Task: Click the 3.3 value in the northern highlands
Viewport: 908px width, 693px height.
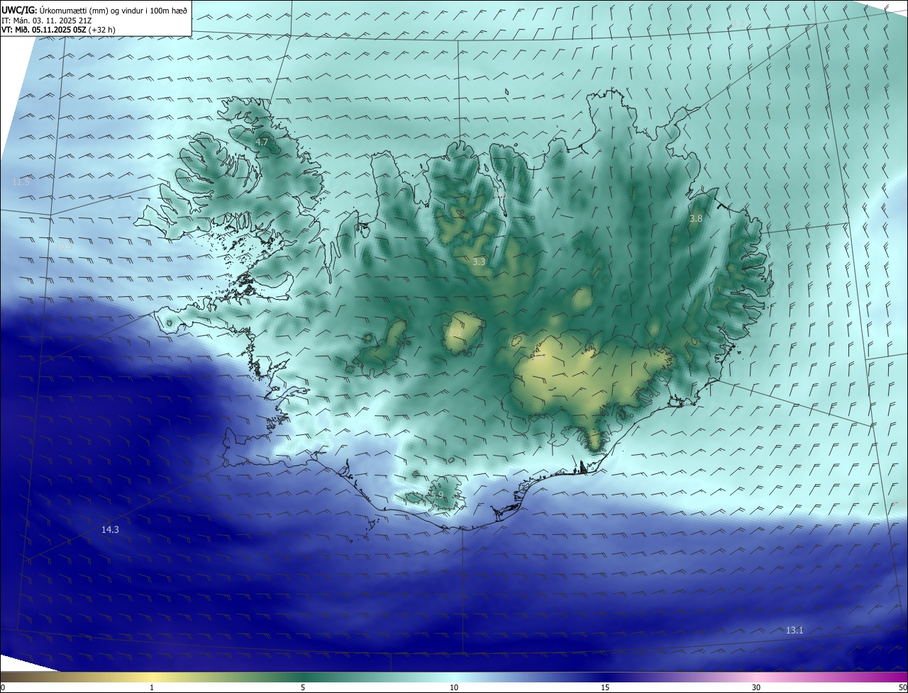Action: (479, 262)
